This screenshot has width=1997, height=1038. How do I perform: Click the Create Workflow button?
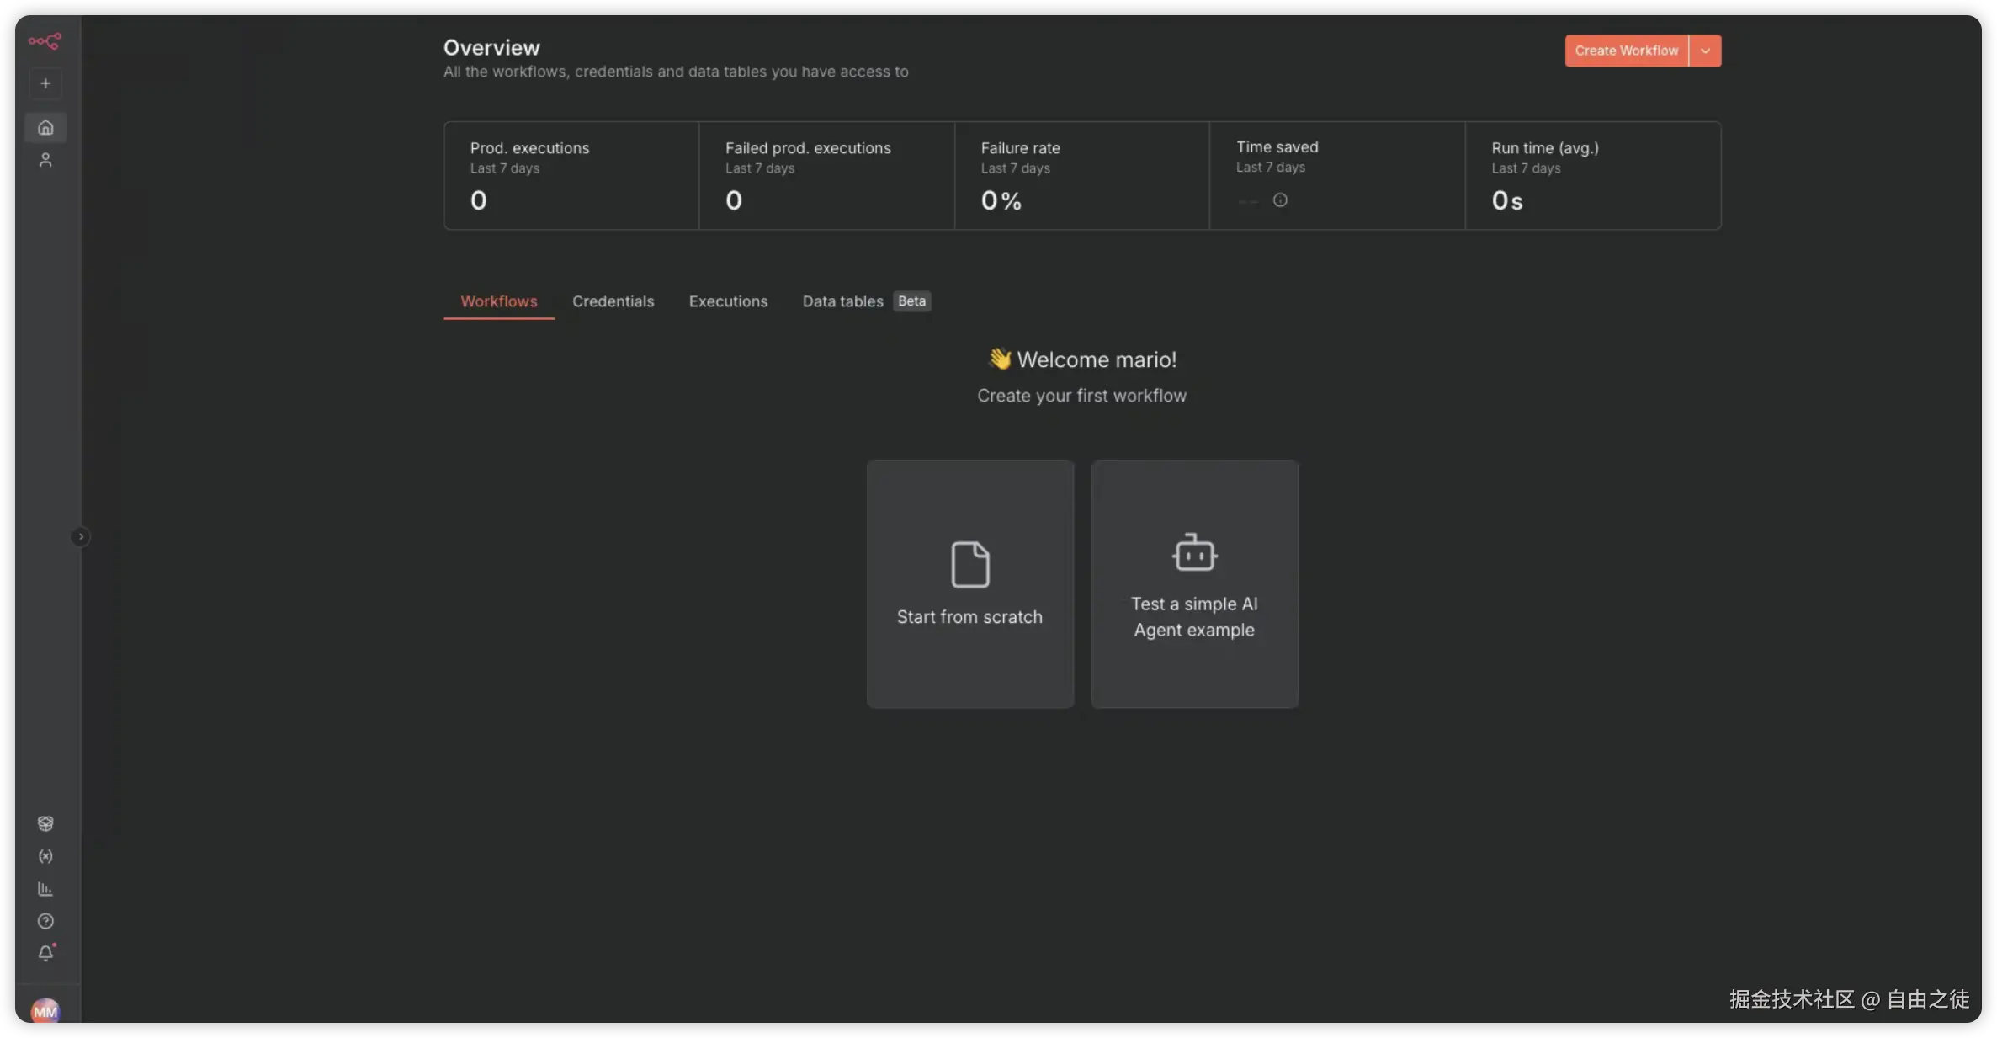point(1626,51)
